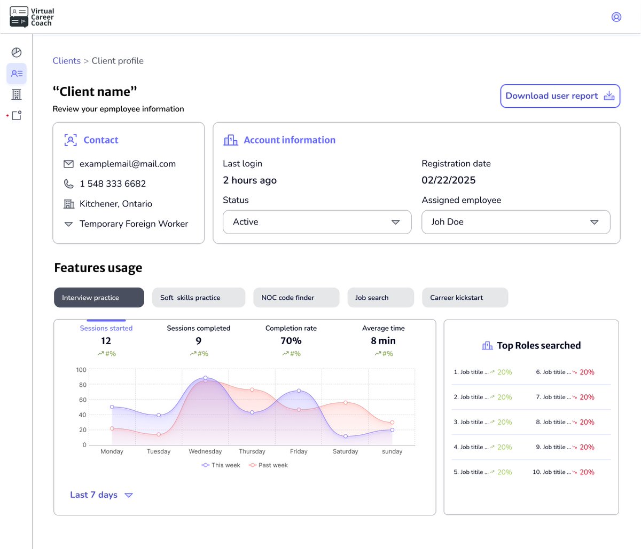Toggle the This week legend series
641x549 pixels.
221,465
